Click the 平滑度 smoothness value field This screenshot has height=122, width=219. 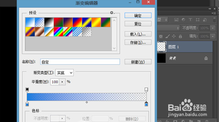click(x=55, y=82)
